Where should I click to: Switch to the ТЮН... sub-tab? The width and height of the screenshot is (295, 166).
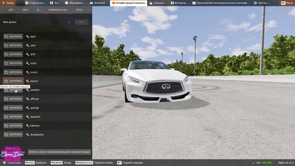[26, 10]
